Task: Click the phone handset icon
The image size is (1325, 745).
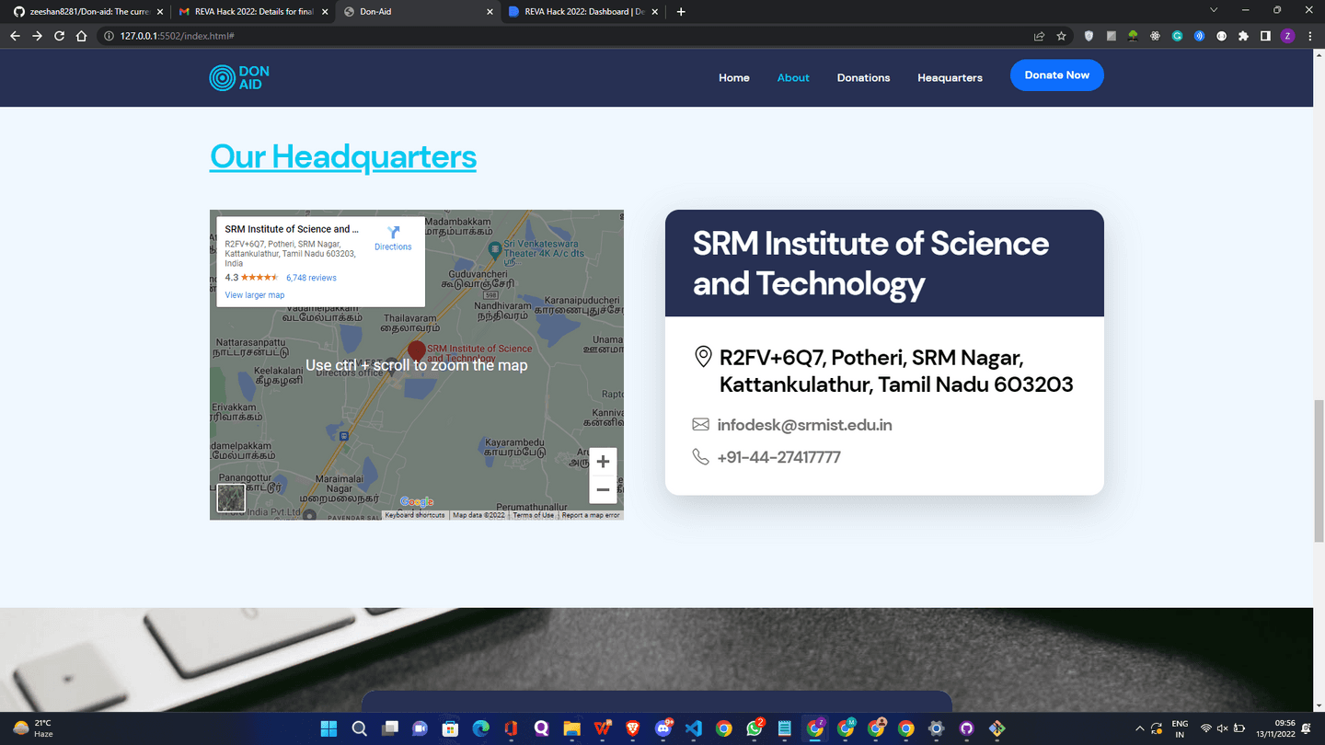Action: coord(700,456)
